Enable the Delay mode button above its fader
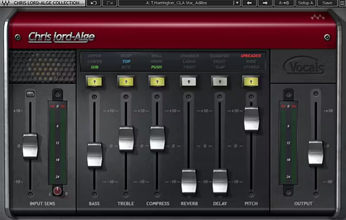346x220 pixels. (x=220, y=82)
